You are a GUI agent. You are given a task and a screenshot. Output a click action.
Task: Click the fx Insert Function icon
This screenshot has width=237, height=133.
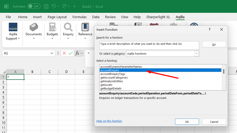[x=77, y=53]
